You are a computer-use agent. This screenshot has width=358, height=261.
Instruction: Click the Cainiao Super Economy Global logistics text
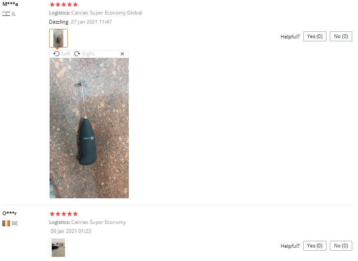pos(106,13)
